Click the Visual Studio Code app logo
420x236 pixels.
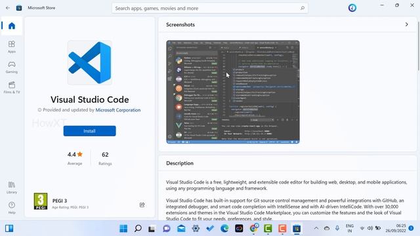[x=90, y=63]
